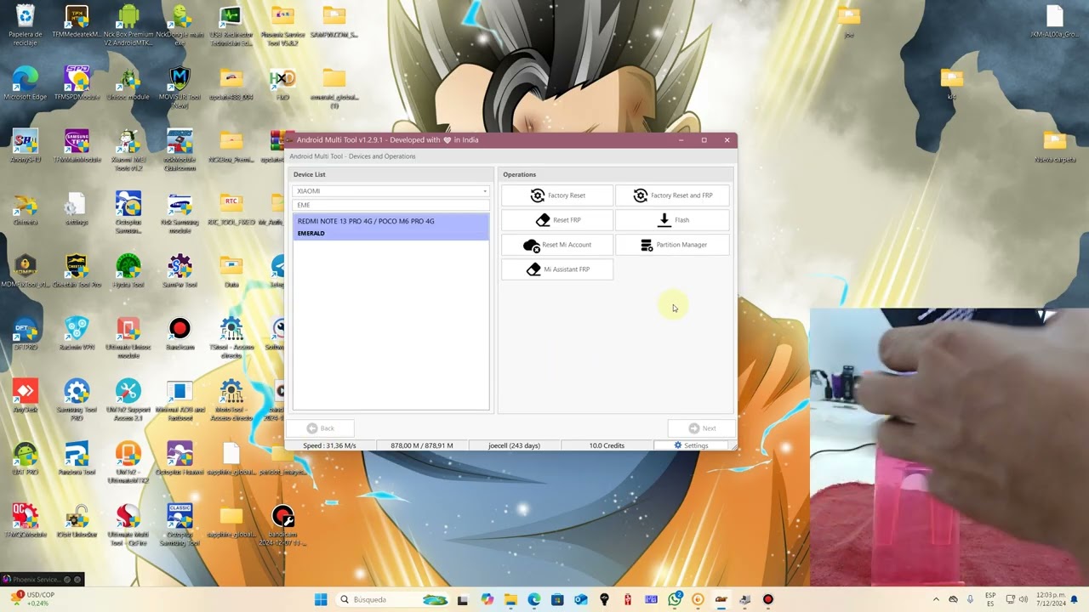
Task: Open Cheetah Tool Pro shortcut
Action: click(x=77, y=272)
